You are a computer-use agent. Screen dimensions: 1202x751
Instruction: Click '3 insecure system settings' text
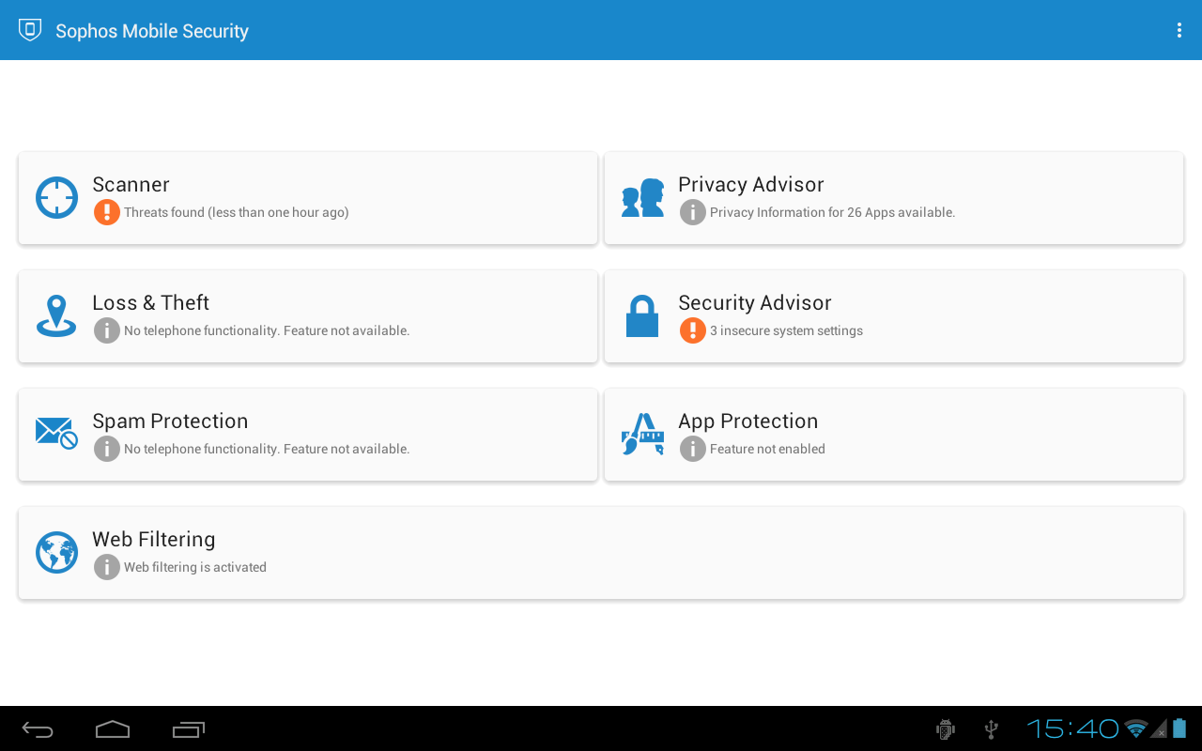pos(786,331)
